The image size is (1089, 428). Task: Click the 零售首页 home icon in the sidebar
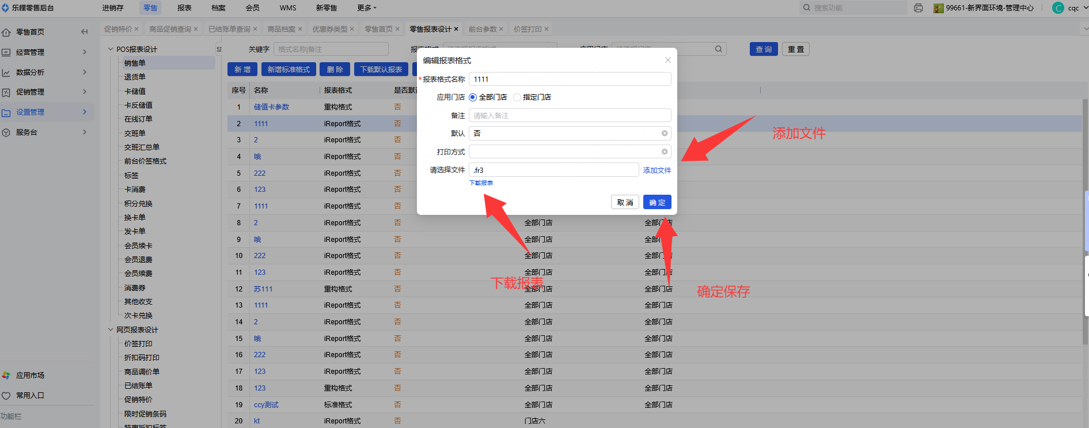coord(6,32)
